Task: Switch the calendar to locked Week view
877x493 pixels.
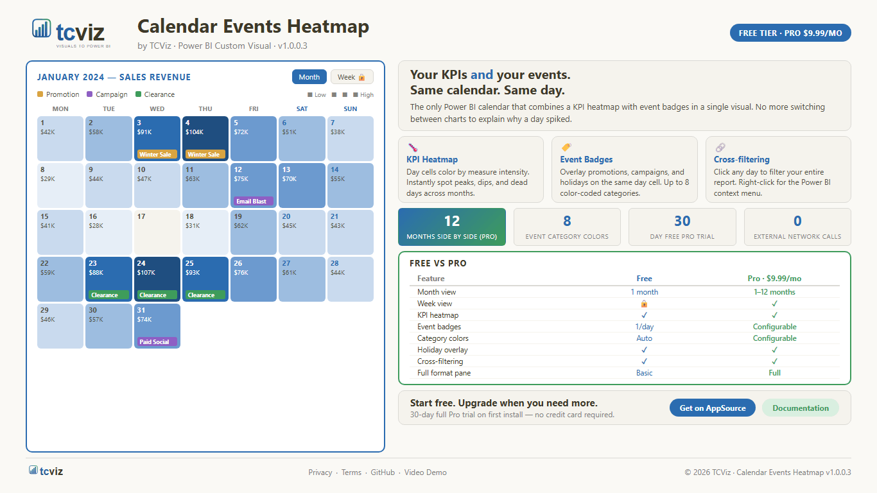Action: click(352, 77)
